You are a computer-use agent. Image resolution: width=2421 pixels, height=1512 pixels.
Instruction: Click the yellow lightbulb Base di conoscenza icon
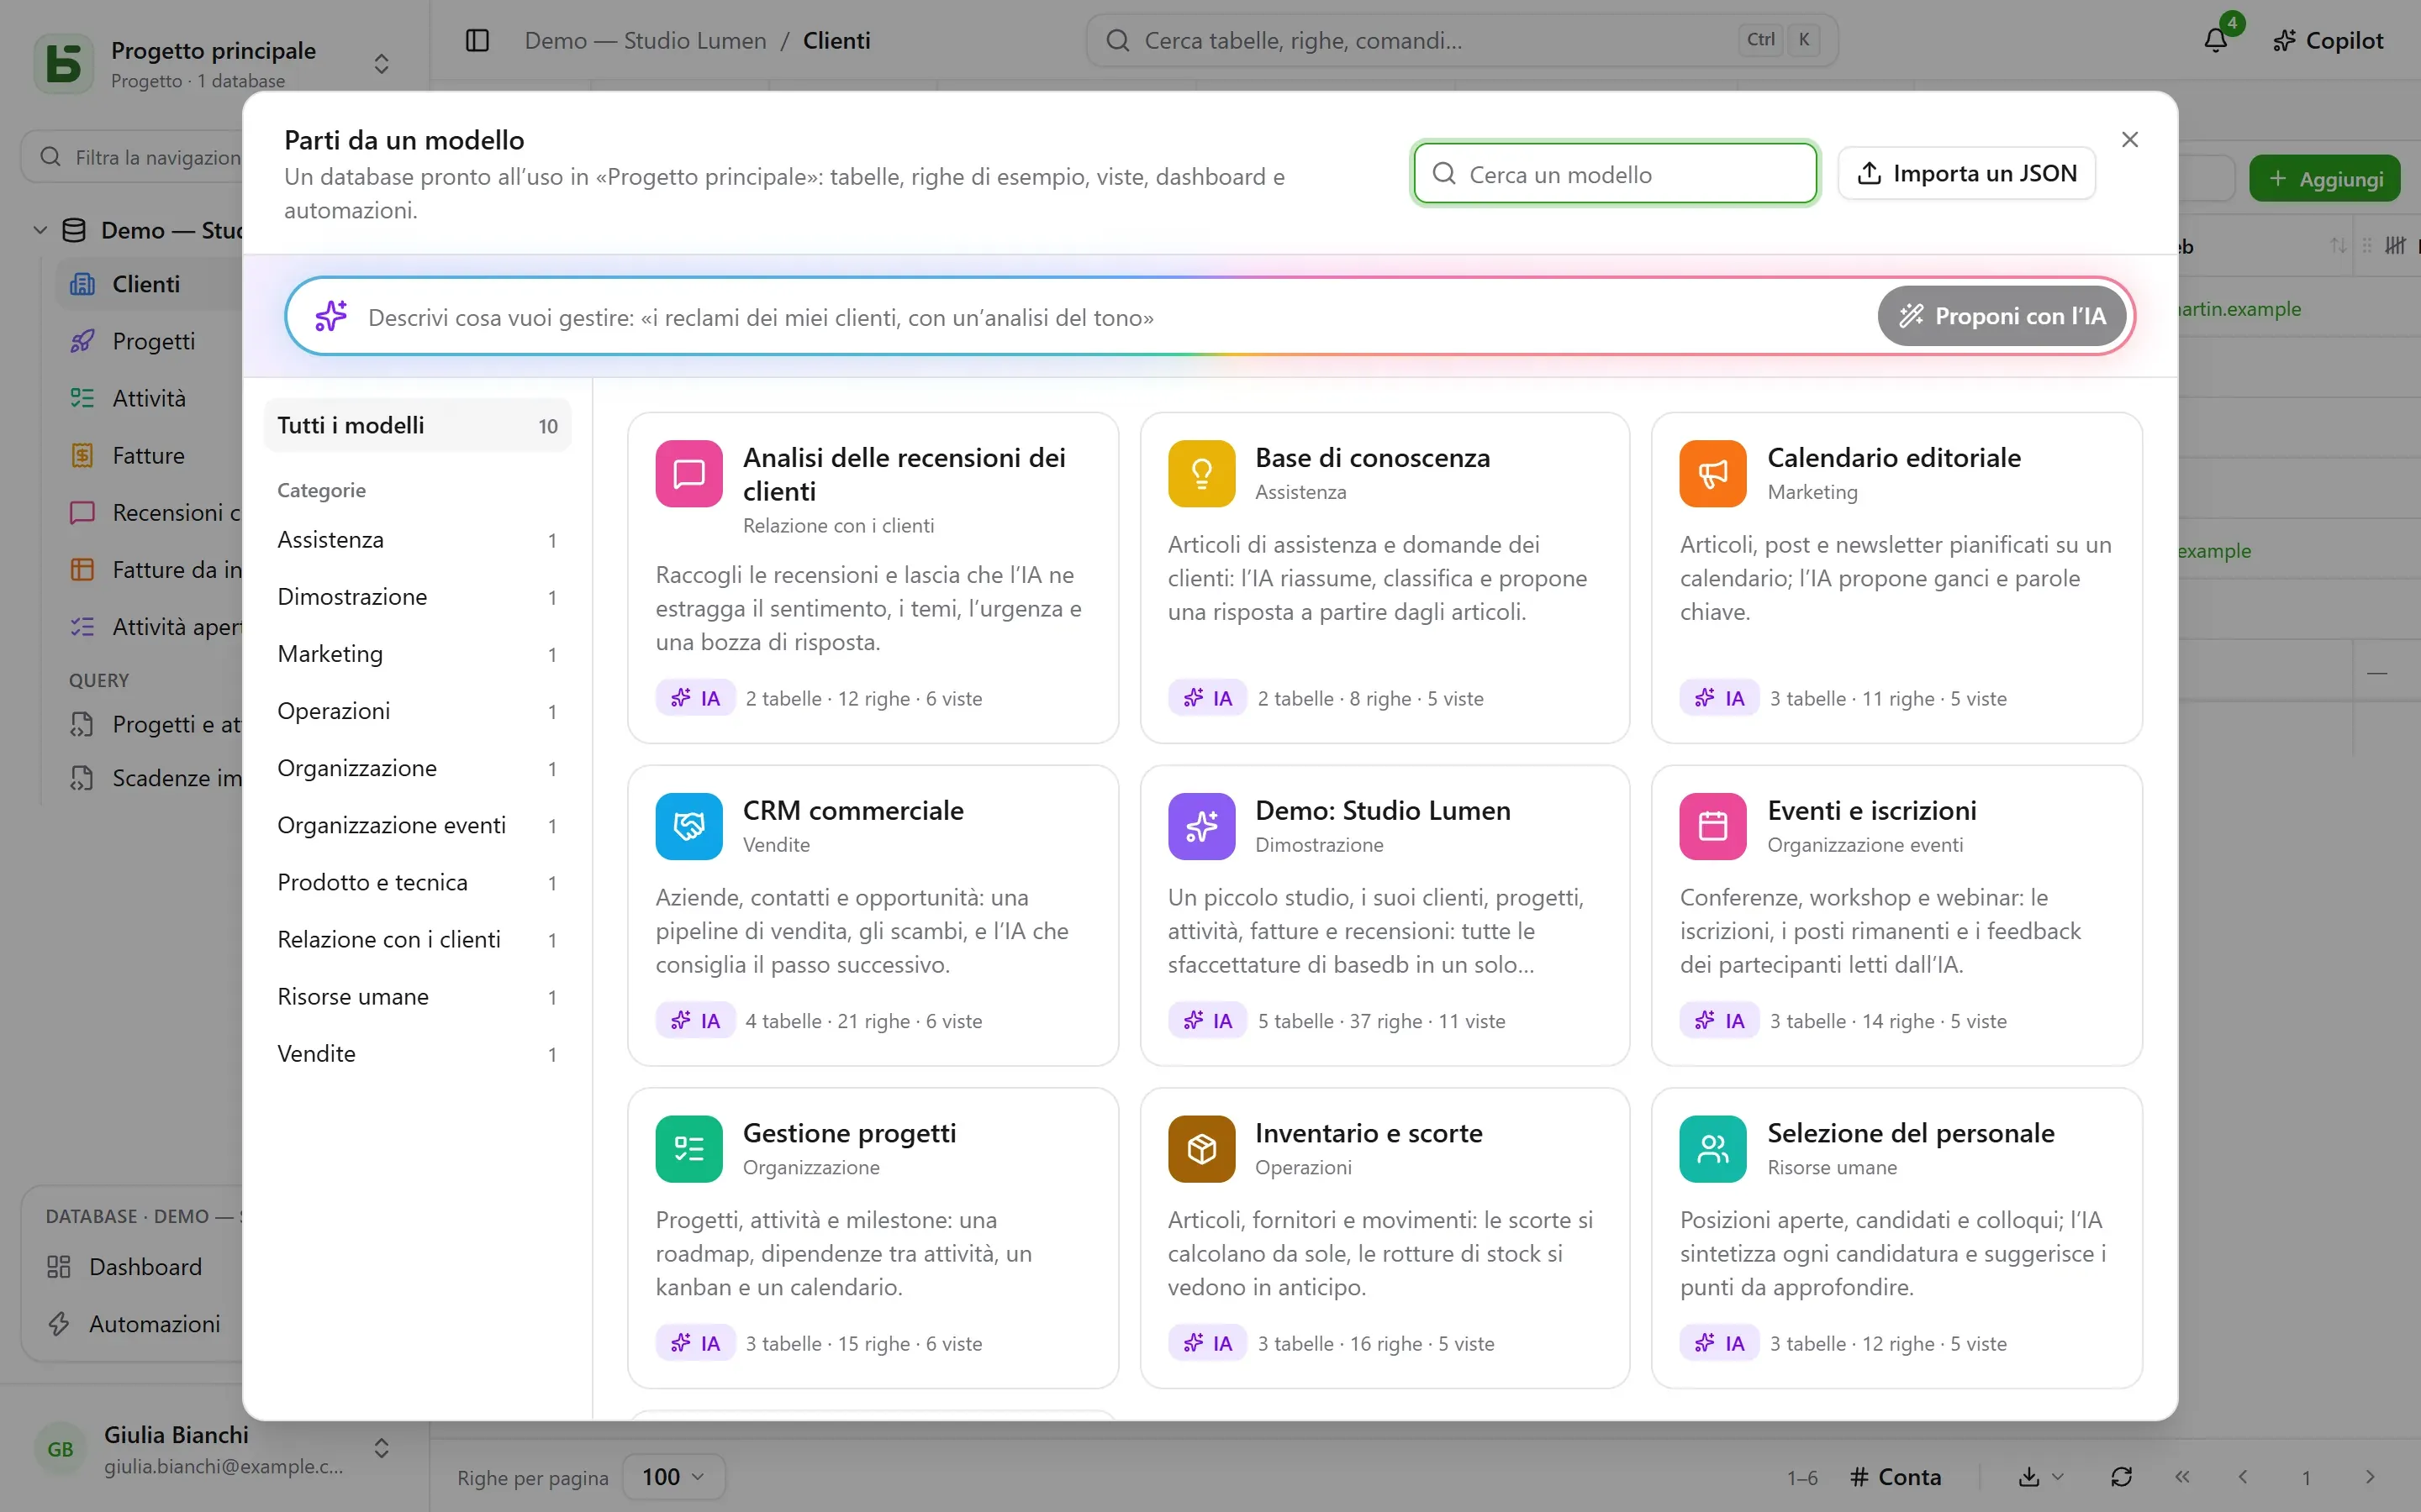[1200, 473]
